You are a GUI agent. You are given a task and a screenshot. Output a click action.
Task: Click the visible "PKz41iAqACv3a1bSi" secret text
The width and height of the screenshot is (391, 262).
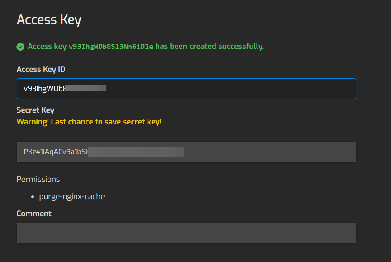coord(55,152)
